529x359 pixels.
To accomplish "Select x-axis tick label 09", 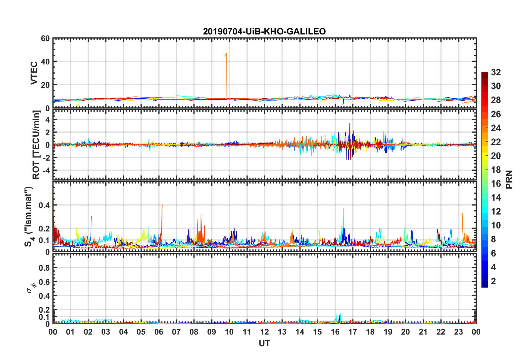I will (212, 332).
